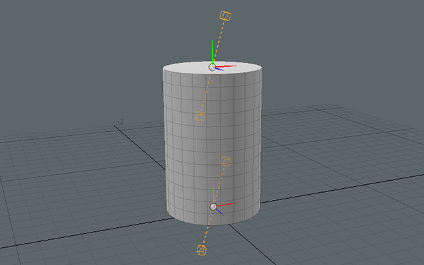424x265 pixels.
Task: Pick the blue Z axis of the bottom gizmo
Action: [221, 212]
